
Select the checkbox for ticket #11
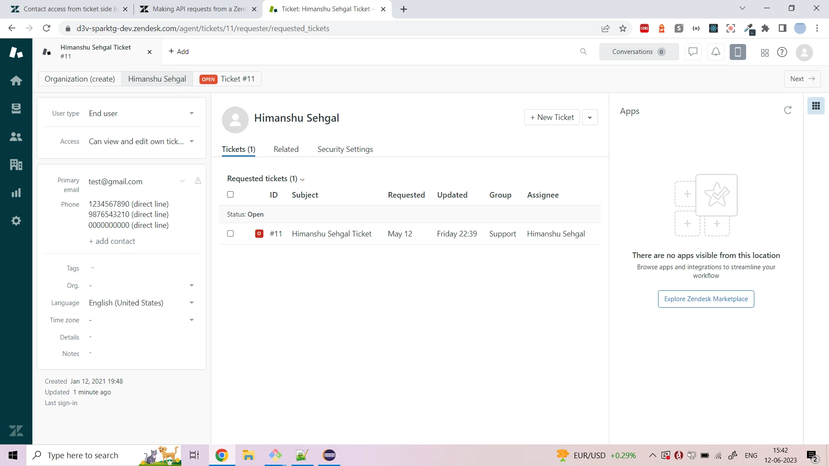pos(230,233)
